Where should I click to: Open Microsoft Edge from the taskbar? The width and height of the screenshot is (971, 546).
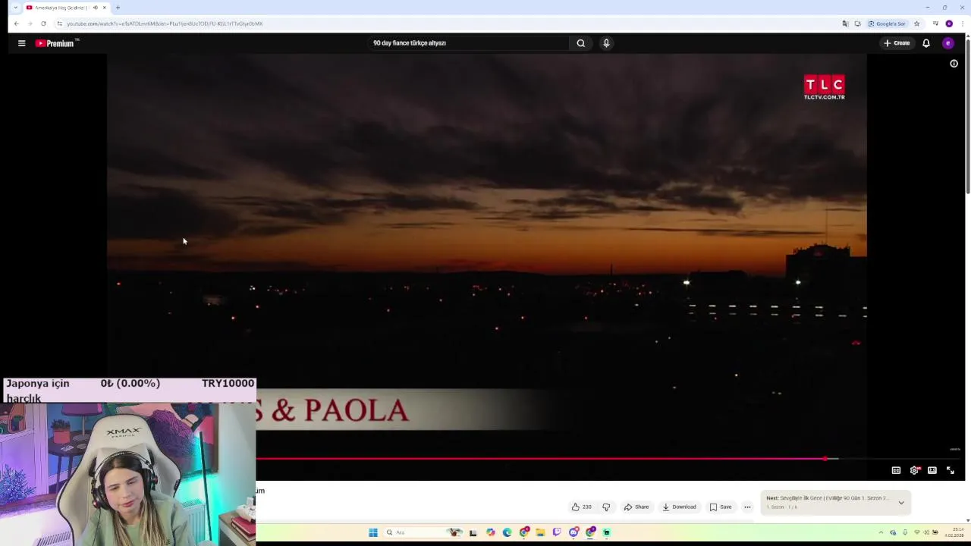tap(507, 532)
